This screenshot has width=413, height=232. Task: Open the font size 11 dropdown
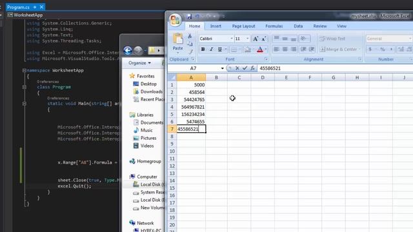pos(247,39)
